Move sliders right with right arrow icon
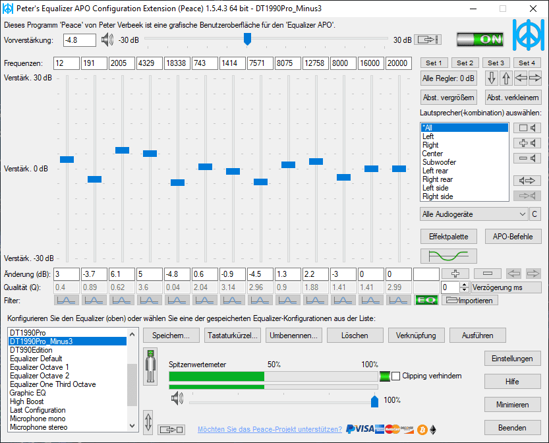The image size is (549, 443). click(535, 78)
